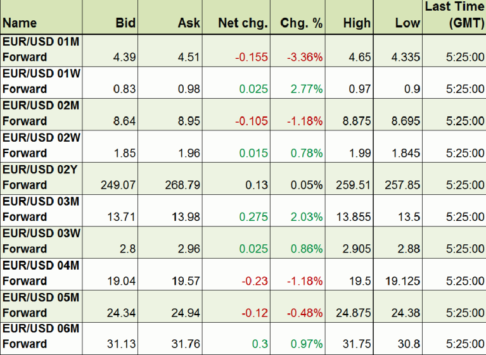Open the EUR/USD 01M Forward row

point(41,50)
